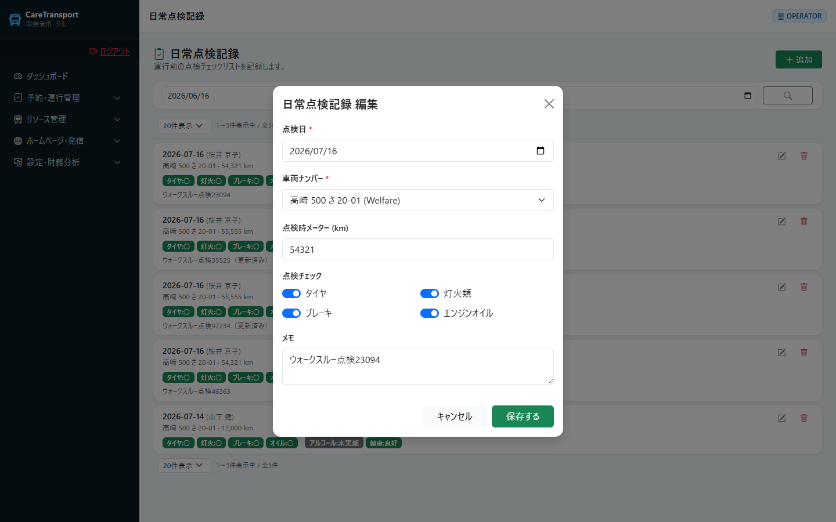Open the 車両ナンバー dropdown
The height and width of the screenshot is (522, 836).
click(x=418, y=200)
